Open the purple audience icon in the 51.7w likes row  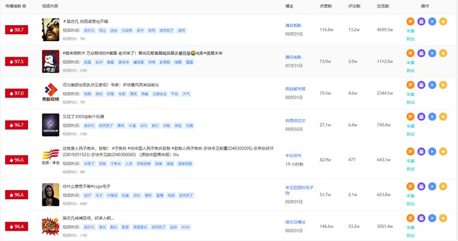click(421, 186)
